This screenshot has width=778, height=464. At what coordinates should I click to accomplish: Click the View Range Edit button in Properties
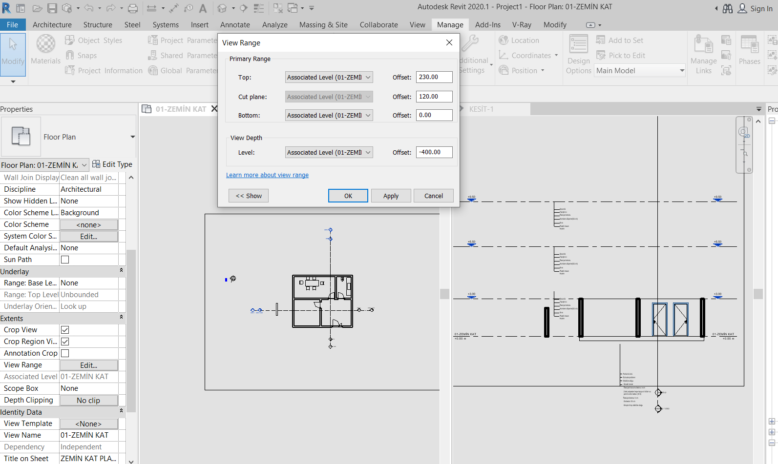89,365
